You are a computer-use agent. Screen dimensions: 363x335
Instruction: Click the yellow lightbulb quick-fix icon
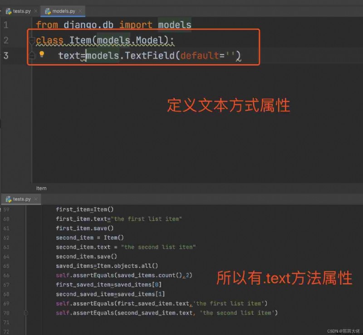[x=42, y=54]
